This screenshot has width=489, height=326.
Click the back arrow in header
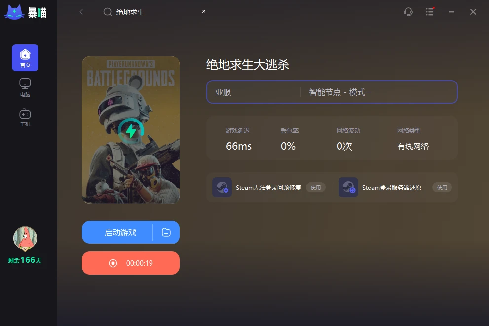pos(81,12)
